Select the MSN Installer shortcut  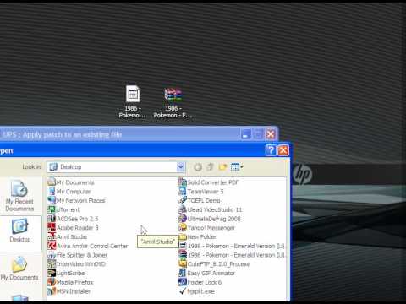click(x=69, y=291)
